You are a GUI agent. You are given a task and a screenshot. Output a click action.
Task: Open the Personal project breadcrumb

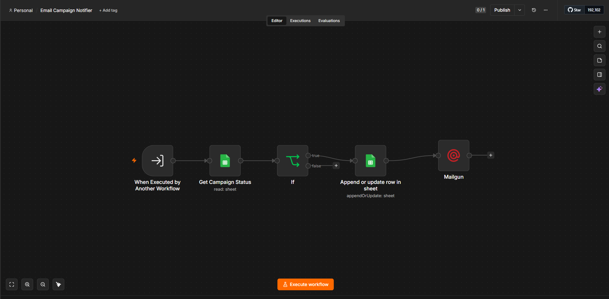tap(21, 10)
